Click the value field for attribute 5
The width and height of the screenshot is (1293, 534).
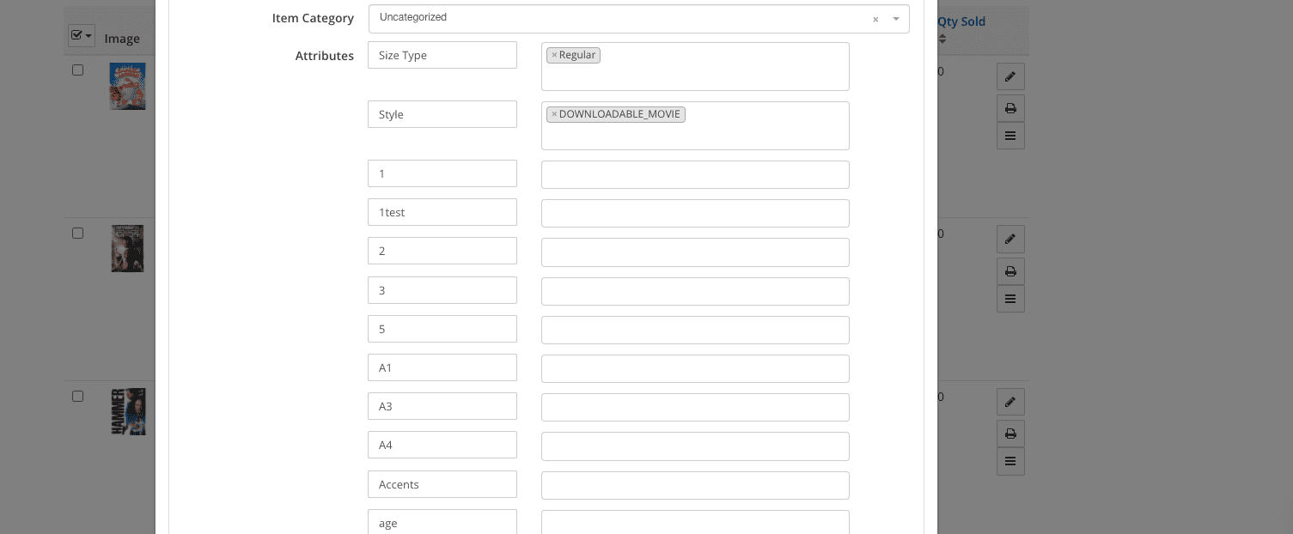coord(695,330)
